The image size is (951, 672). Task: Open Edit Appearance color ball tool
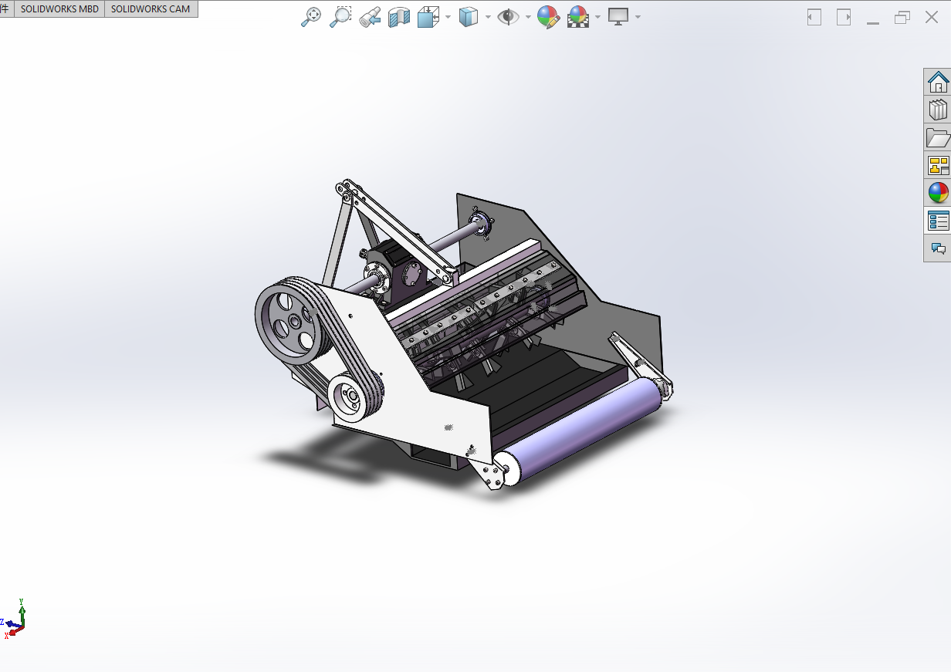pos(548,17)
